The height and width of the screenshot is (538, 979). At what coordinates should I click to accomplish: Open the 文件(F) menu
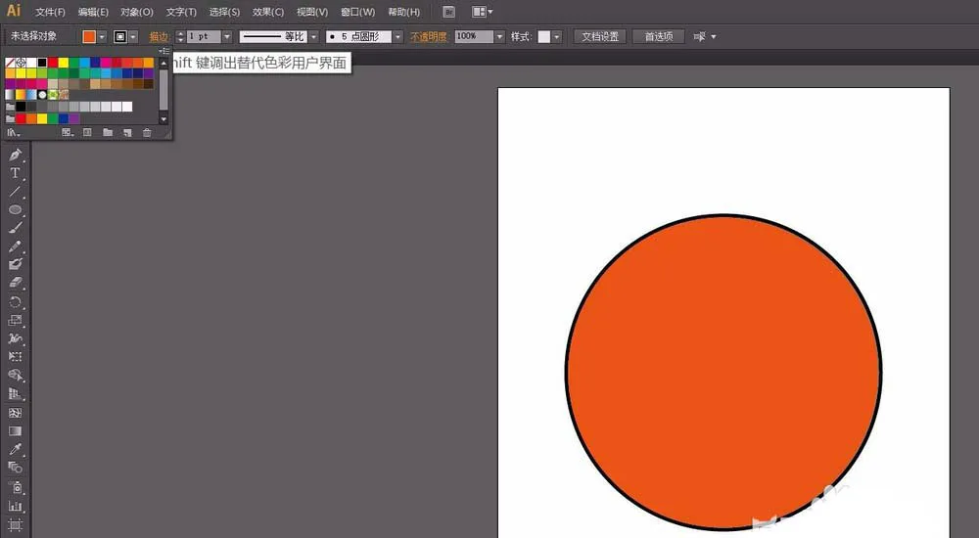click(x=50, y=12)
